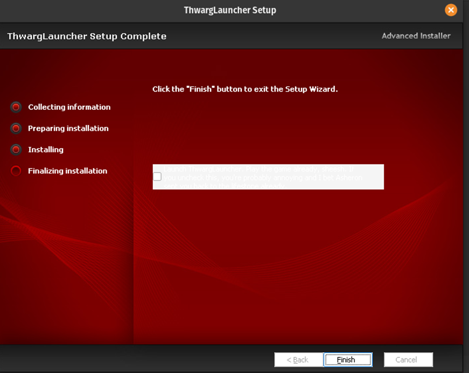Click the dark footer bar left of Back
469x373 pixels.
tap(135, 359)
